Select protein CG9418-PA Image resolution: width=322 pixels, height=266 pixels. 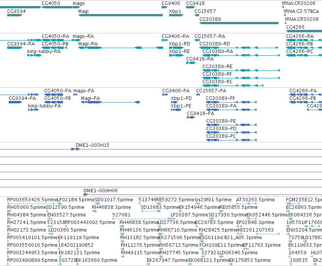191,118
